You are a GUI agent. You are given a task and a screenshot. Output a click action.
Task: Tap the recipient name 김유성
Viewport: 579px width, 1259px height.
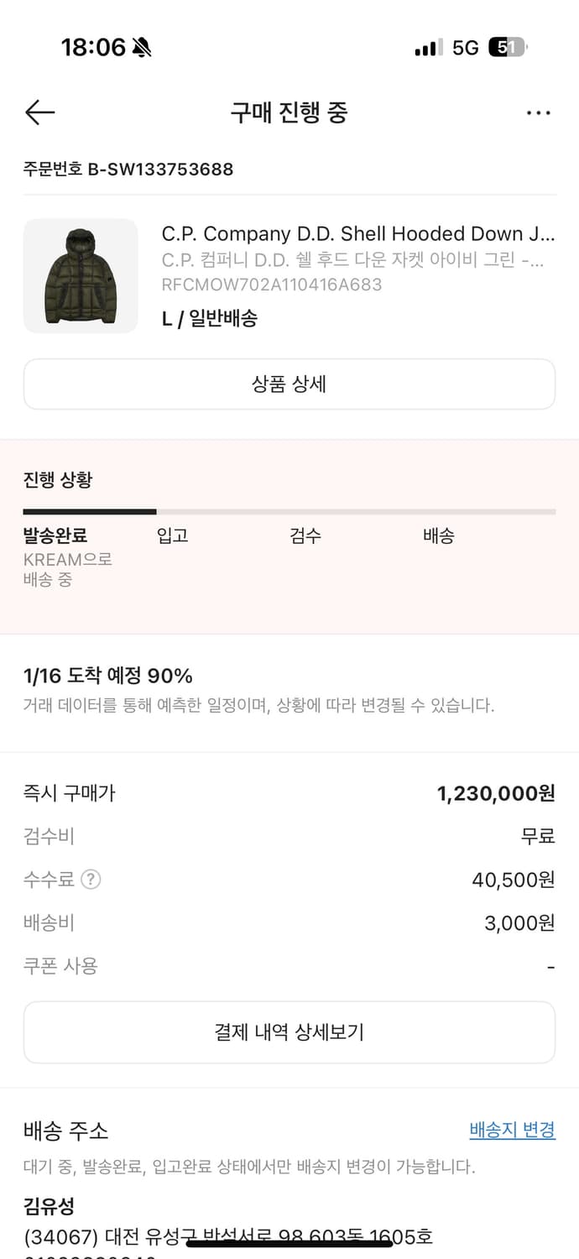[46, 1205]
